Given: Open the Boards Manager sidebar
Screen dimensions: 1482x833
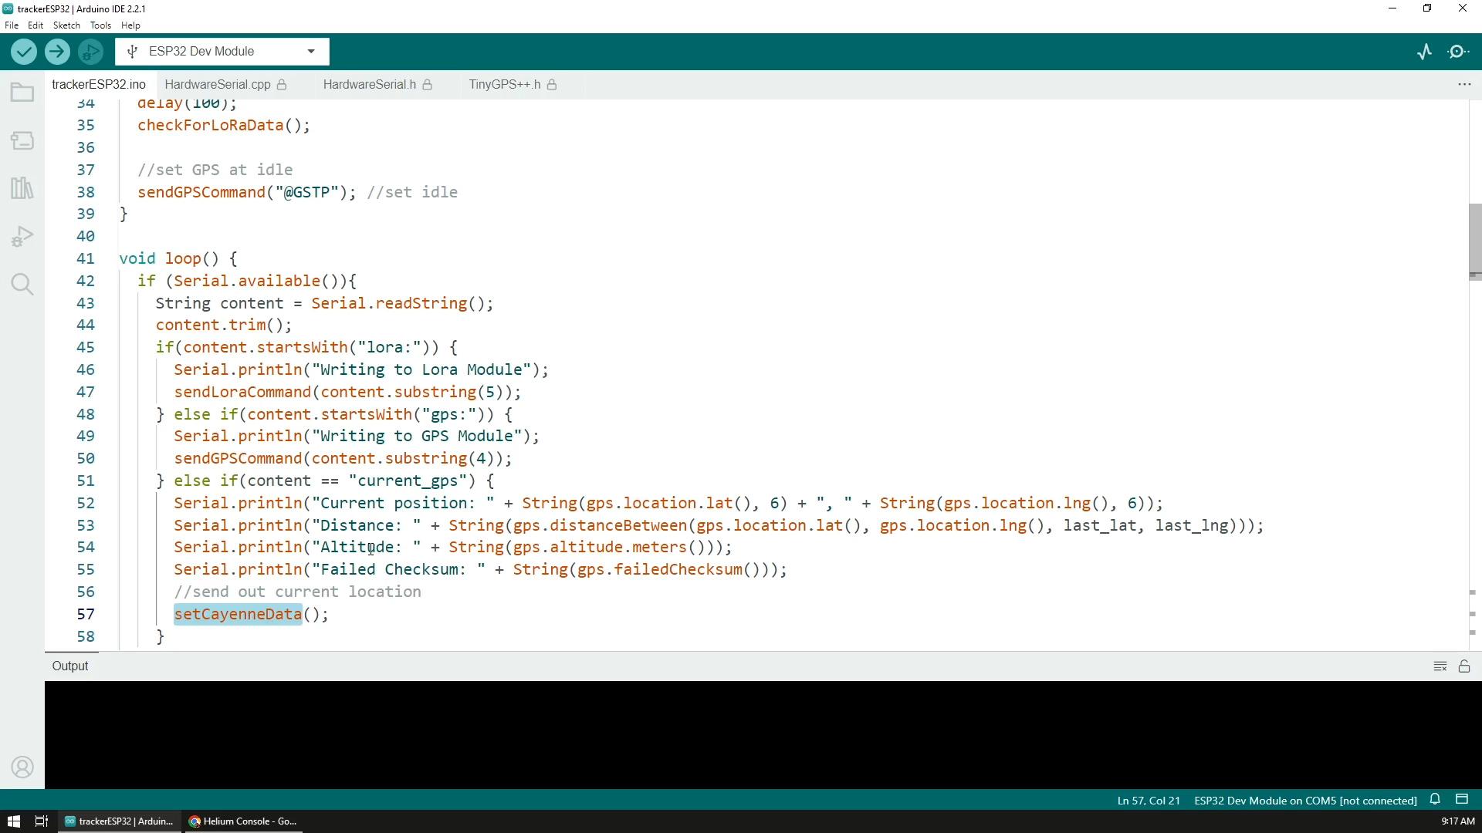Looking at the screenshot, I should click(22, 141).
